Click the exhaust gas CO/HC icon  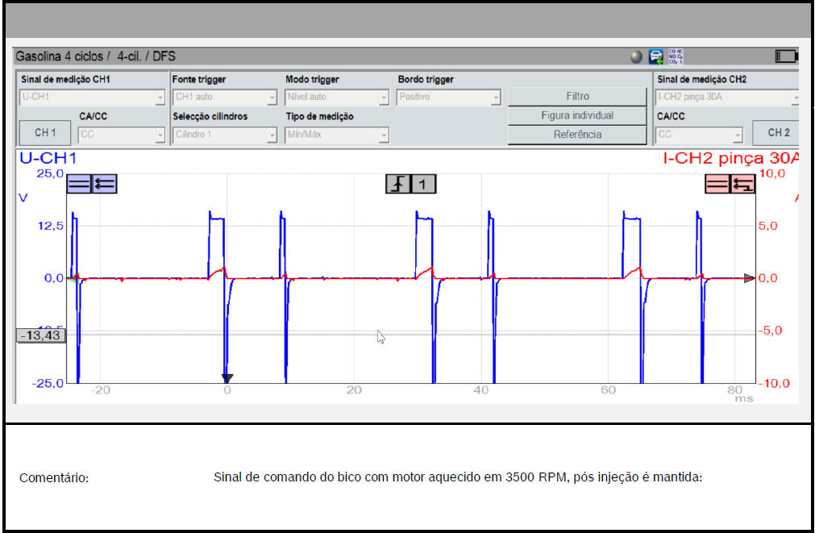[676, 56]
